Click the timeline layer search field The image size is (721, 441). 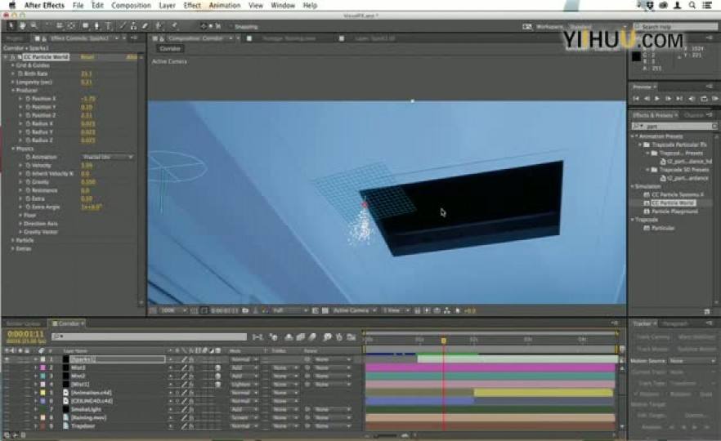[x=149, y=337]
